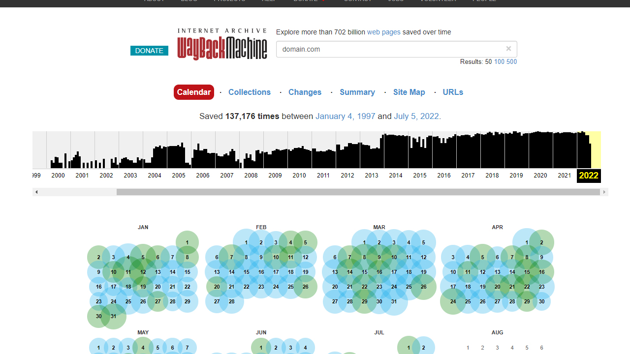
Task: Open June 1 snapshot bubble
Action: point(261,348)
